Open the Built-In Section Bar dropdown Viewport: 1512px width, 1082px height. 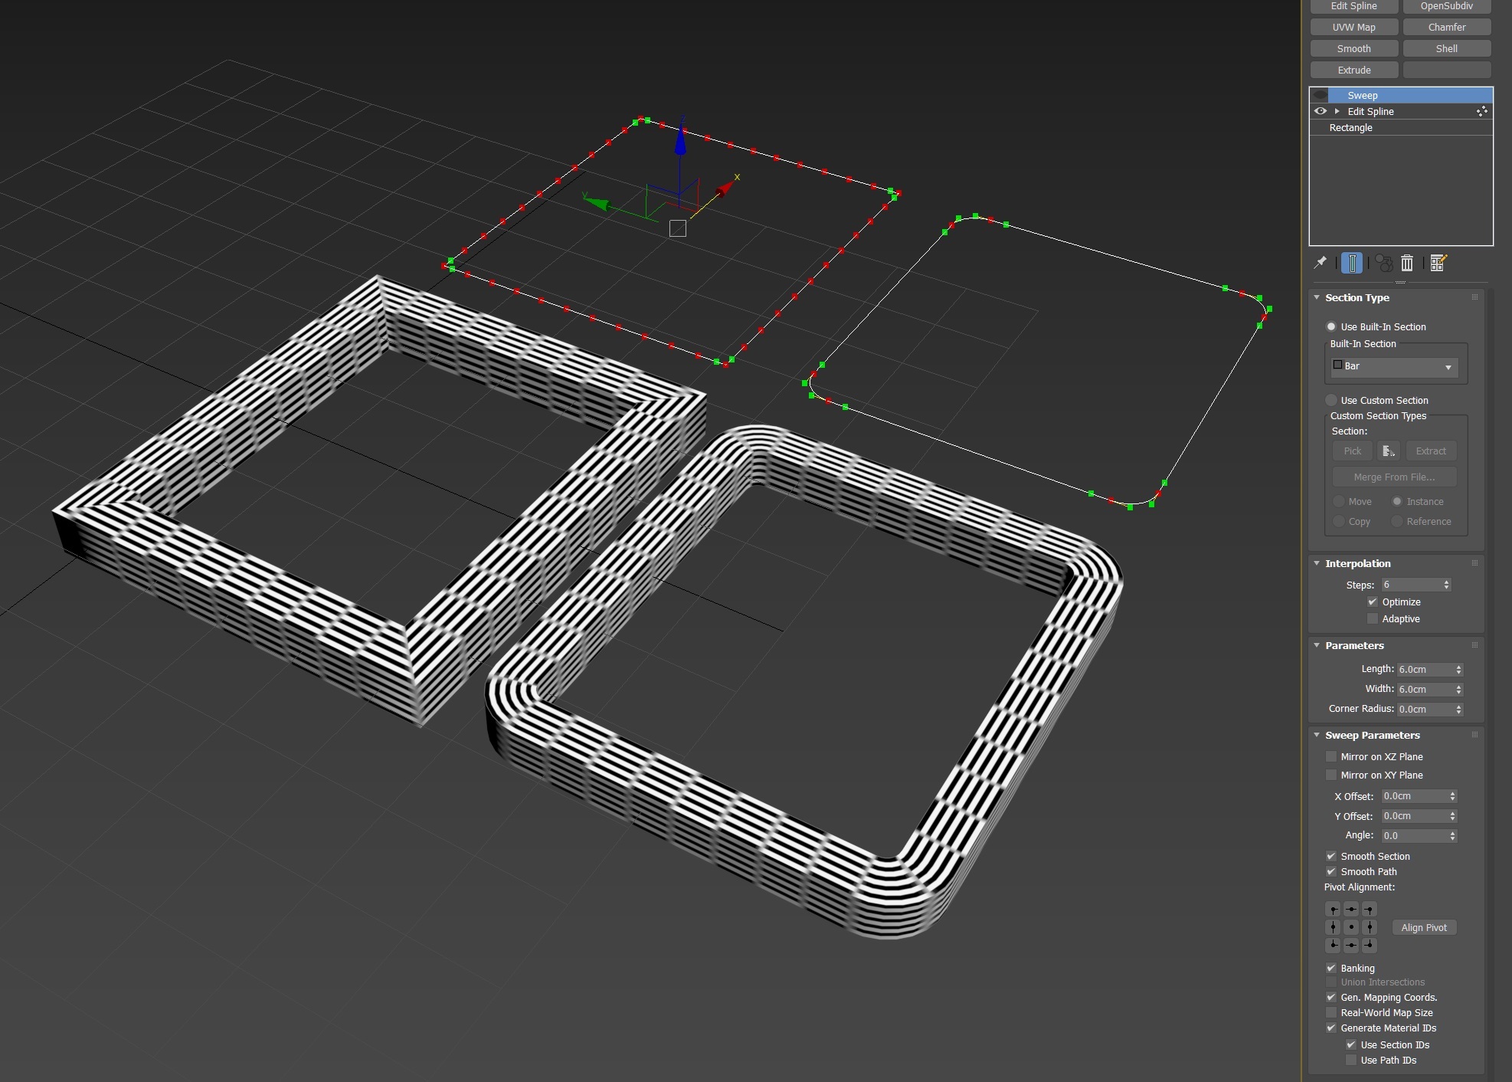point(1394,366)
